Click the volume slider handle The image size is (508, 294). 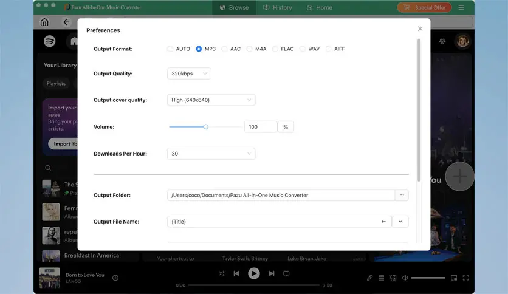point(206,127)
